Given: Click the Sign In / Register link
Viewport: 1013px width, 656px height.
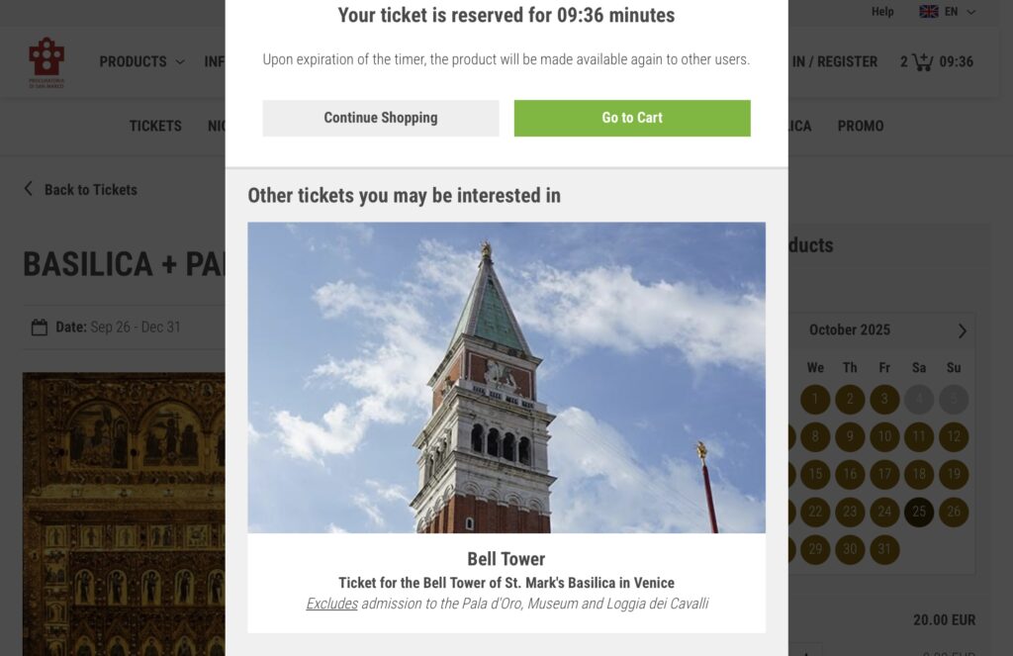Looking at the screenshot, I should 833,61.
